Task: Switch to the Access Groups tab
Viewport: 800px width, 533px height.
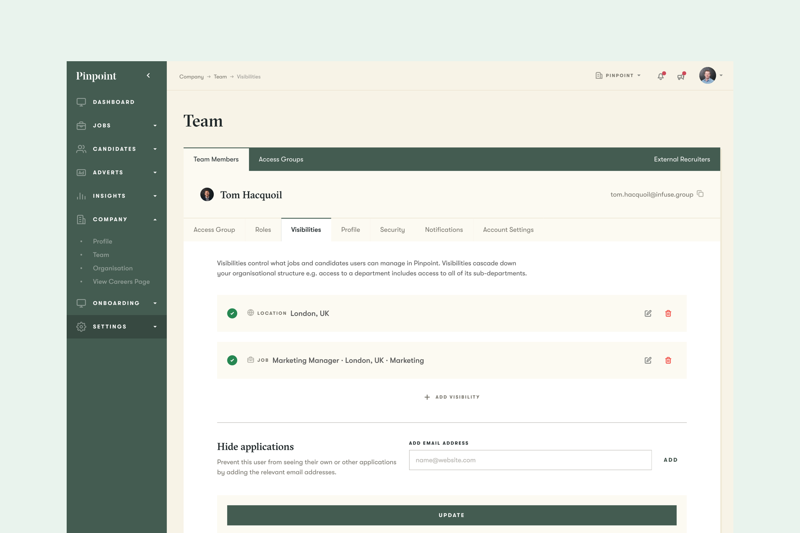Action: pos(281,159)
